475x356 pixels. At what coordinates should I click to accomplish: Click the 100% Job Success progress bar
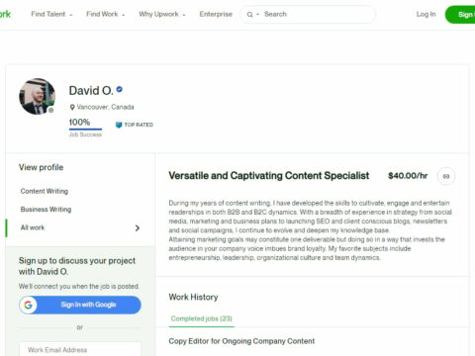[x=85, y=129]
